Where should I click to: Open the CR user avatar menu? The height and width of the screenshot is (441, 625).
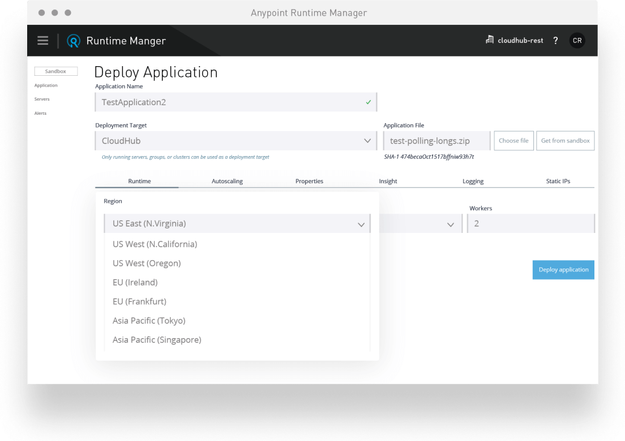[577, 41]
